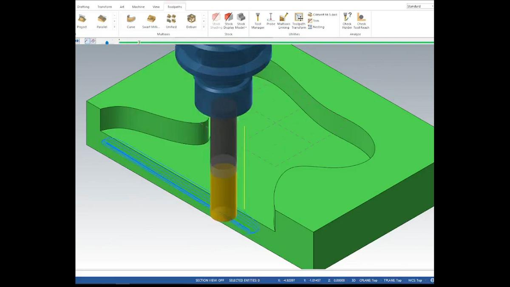
Task: Launch Toolpath Transform
Action: (299, 21)
